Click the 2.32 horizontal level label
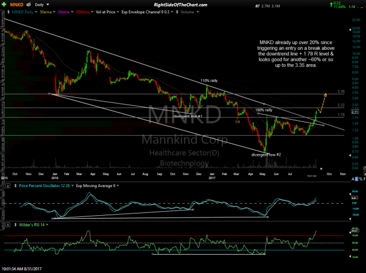Screen dimensions: 366x273 point(341,105)
